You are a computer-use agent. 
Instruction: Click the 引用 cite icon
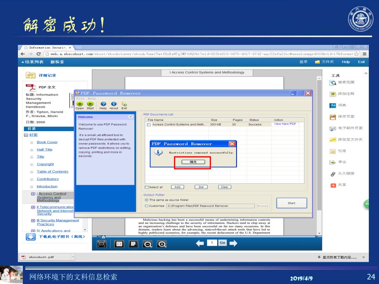click(333, 151)
